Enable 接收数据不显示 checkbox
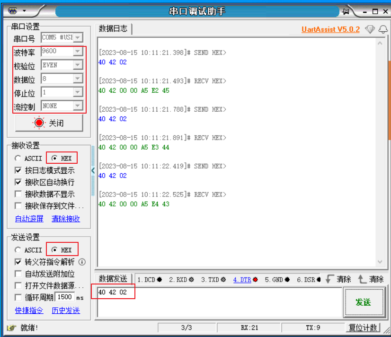The height and width of the screenshot is (337, 391). 18,194
